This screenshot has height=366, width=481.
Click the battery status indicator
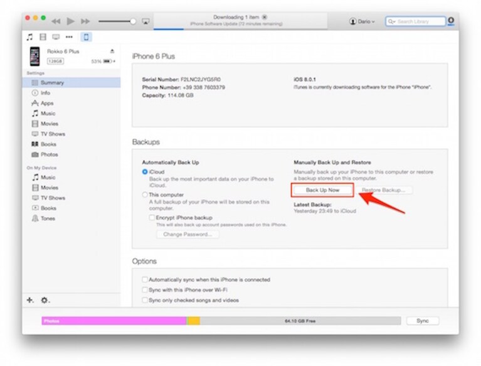pos(103,62)
